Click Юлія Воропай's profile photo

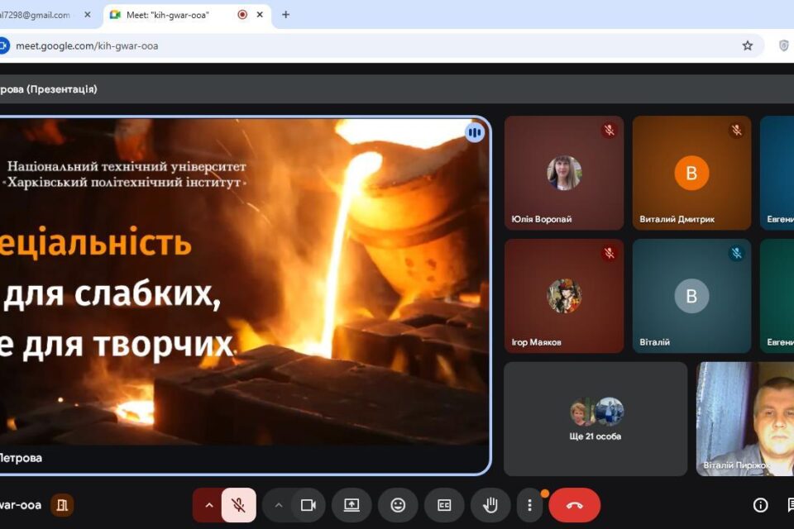click(564, 173)
